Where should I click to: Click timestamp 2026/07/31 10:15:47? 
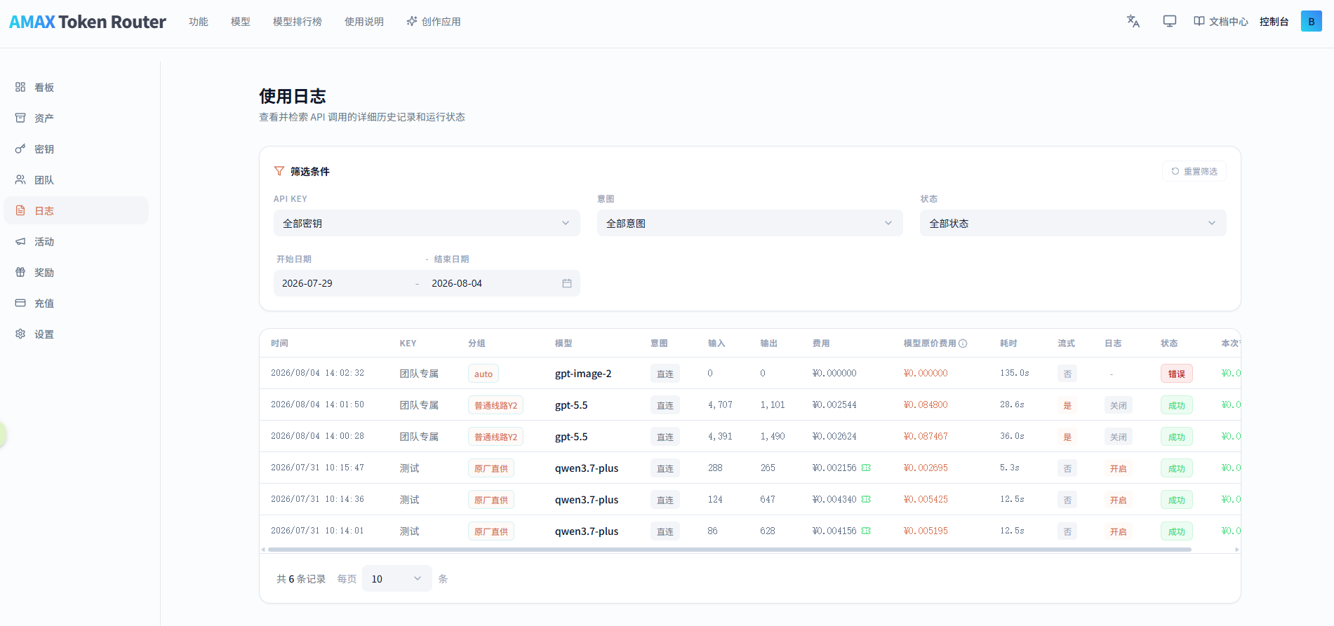point(318,468)
